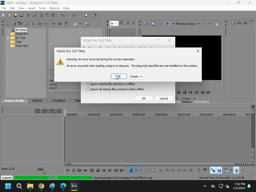Screen dimensions: 256x192
Task: Toggle Ignore Event Grouping icon
Action: click(242, 170)
